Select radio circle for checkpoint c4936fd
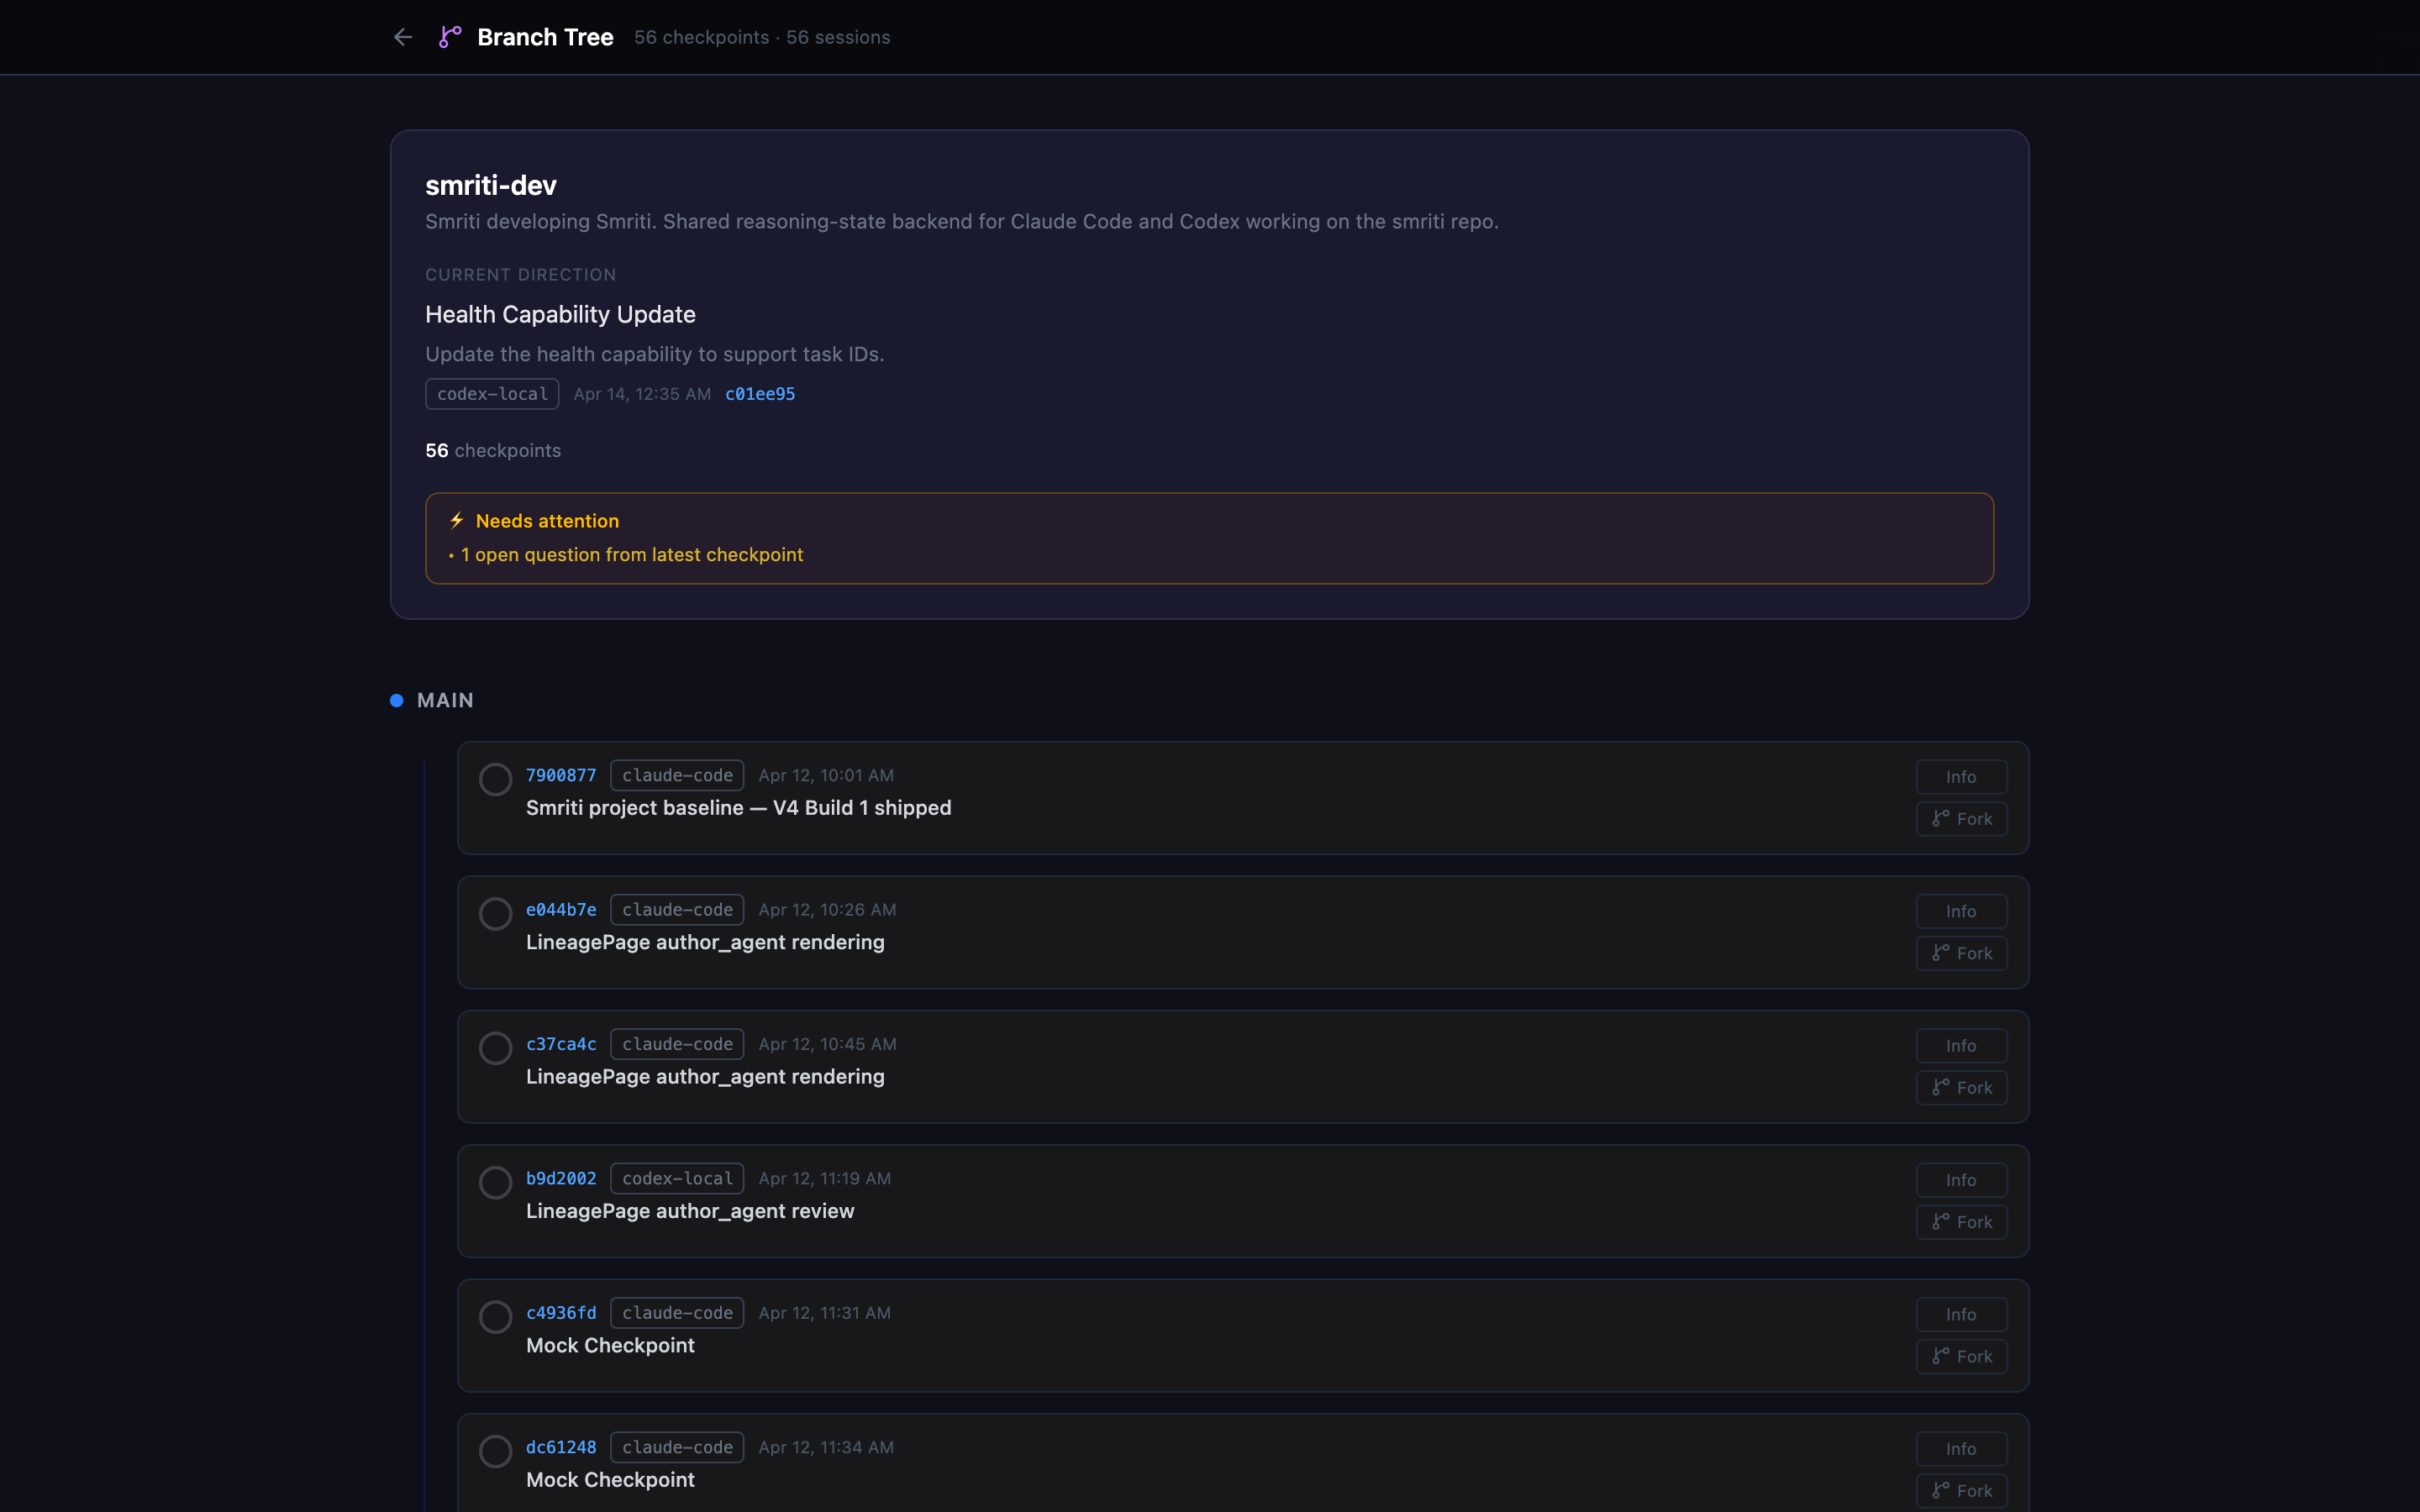 (x=495, y=1317)
